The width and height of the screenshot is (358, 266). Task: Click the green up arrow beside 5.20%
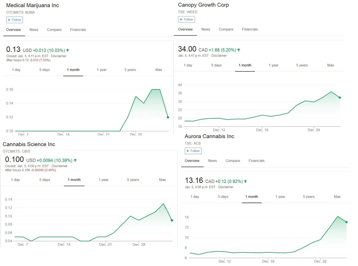pyautogui.click(x=239, y=50)
